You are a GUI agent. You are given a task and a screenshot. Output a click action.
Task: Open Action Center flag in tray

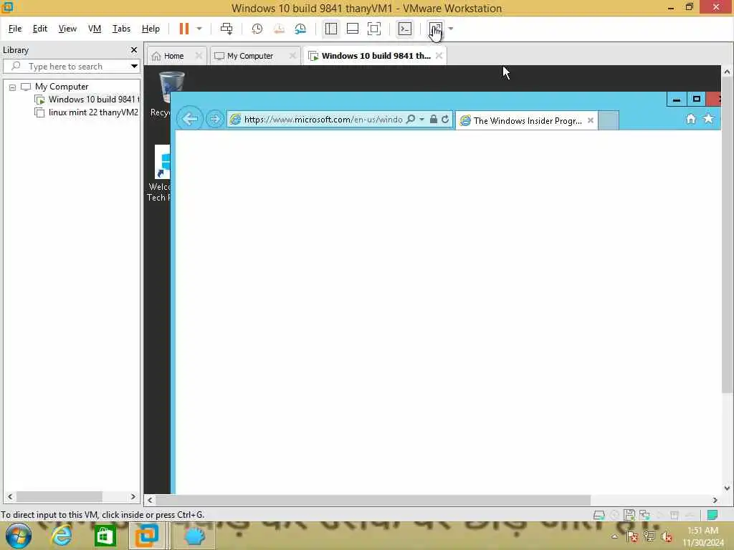tap(632, 536)
